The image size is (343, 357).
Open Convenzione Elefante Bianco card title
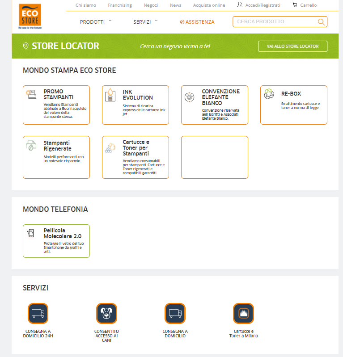point(220,97)
